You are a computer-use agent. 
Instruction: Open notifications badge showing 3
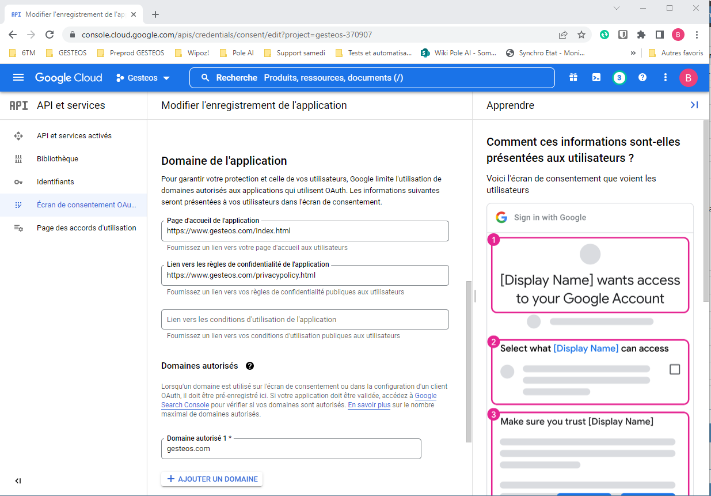click(619, 78)
